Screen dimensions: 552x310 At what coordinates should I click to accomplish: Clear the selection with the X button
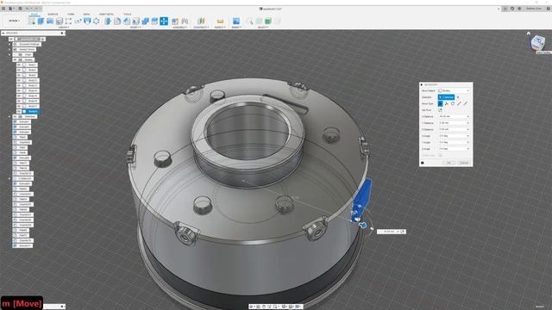coord(458,97)
